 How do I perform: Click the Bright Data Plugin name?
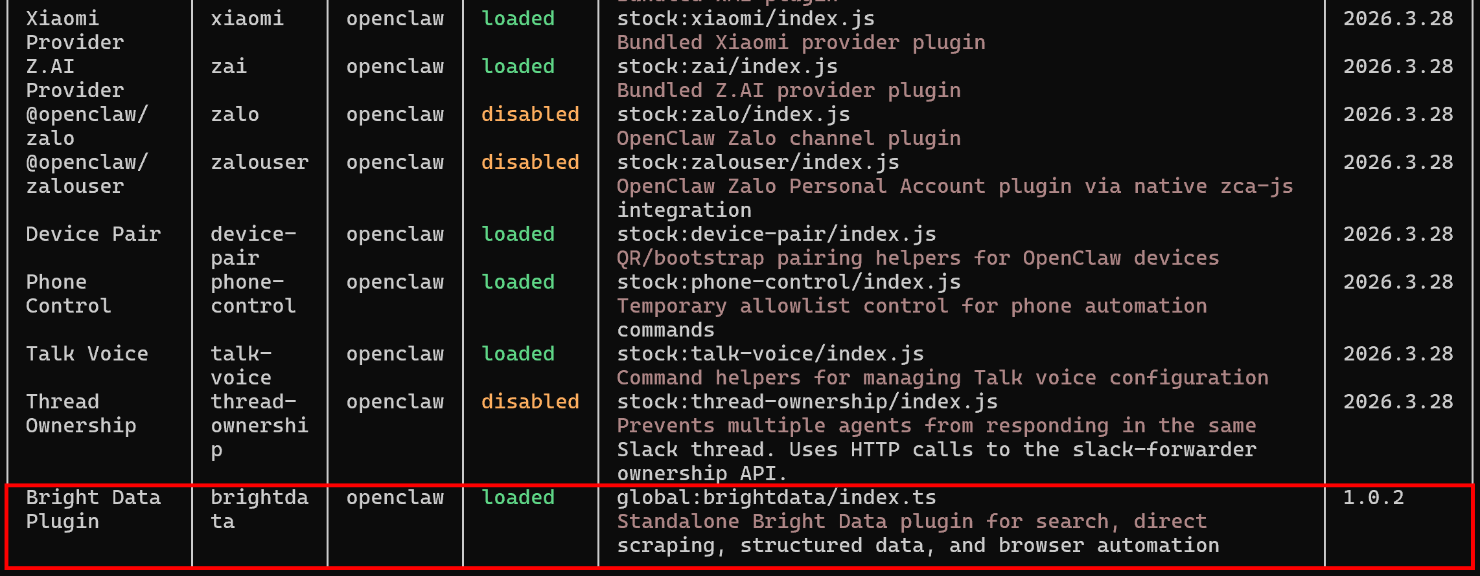click(x=93, y=509)
